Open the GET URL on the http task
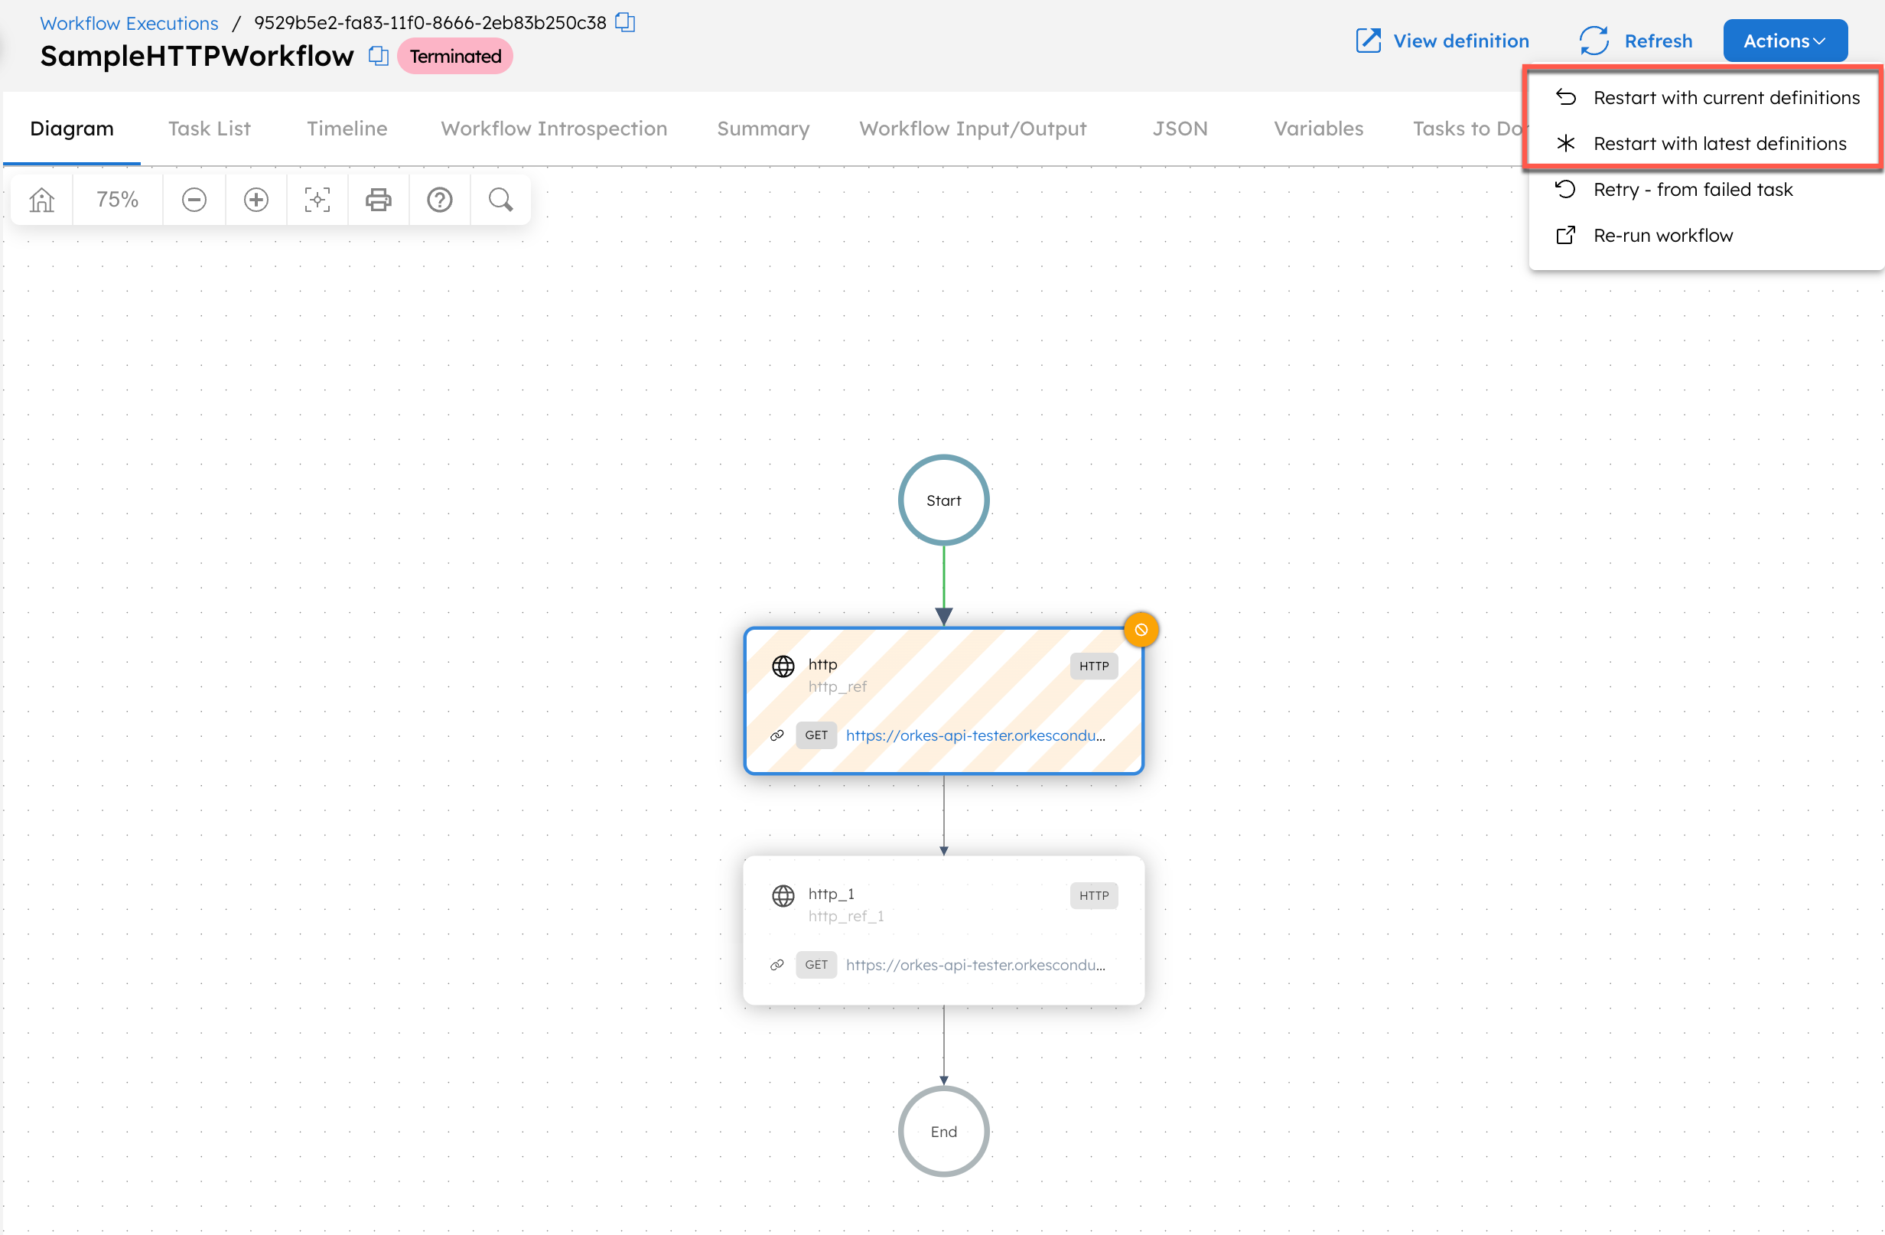The image size is (1885, 1235). point(975,735)
